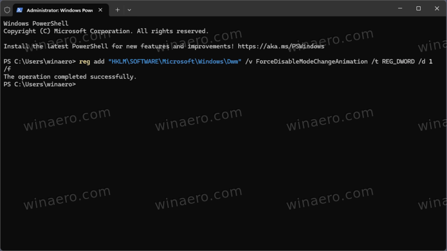Expand the new tab profile dropdown
The image size is (447, 251).
pyautogui.click(x=129, y=9)
